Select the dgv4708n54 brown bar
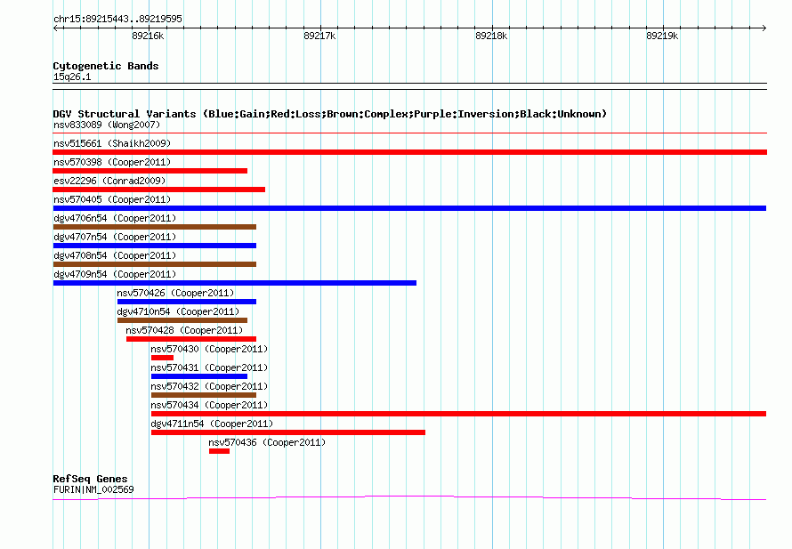This screenshot has width=792, height=549. click(155, 264)
